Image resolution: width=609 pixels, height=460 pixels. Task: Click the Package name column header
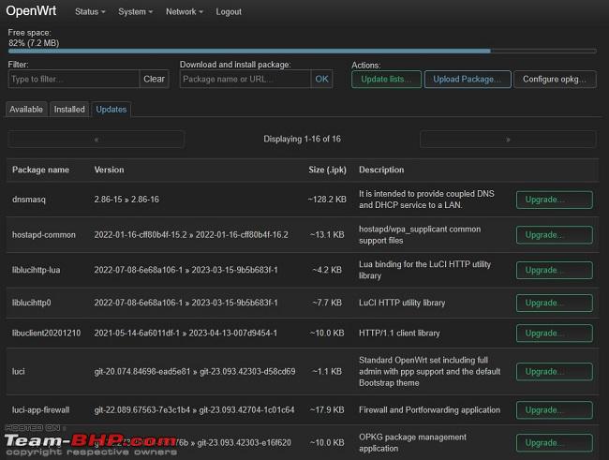[x=41, y=170]
